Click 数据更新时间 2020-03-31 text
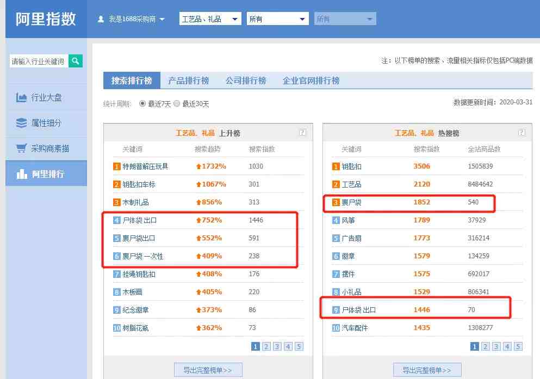Viewport: 540px width, 379px height. (x=493, y=102)
